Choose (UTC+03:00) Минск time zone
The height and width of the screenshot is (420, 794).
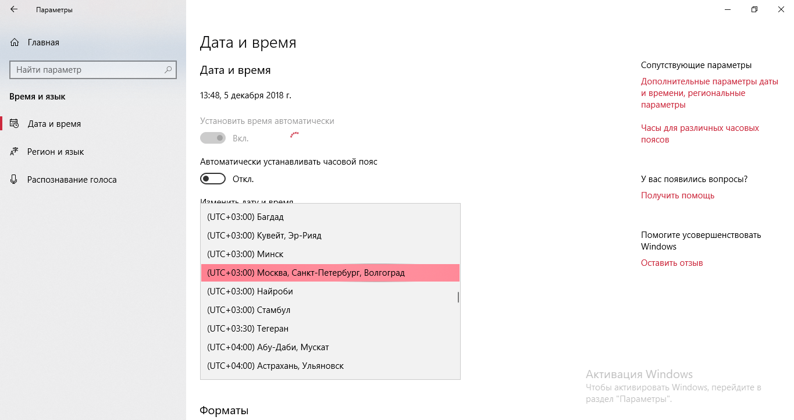coord(330,254)
